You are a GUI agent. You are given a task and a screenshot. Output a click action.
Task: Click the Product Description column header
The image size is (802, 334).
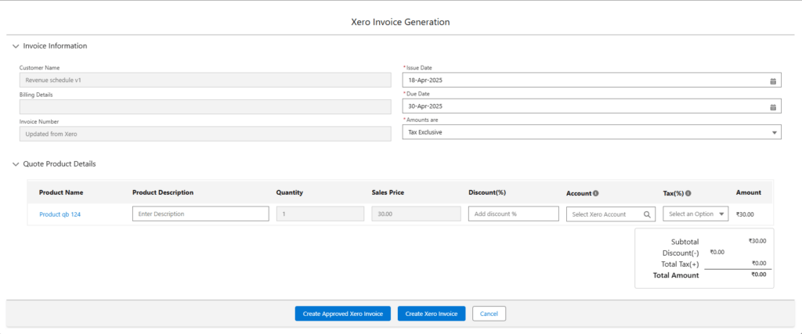tap(163, 192)
